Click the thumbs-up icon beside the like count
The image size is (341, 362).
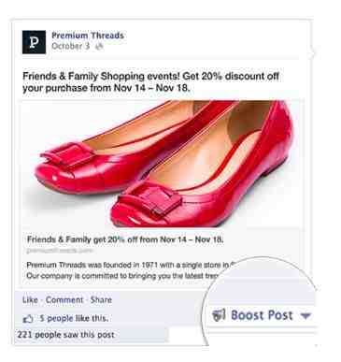[x=28, y=319]
